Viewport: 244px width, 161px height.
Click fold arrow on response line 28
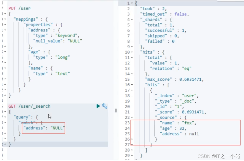click(x=132, y=150)
